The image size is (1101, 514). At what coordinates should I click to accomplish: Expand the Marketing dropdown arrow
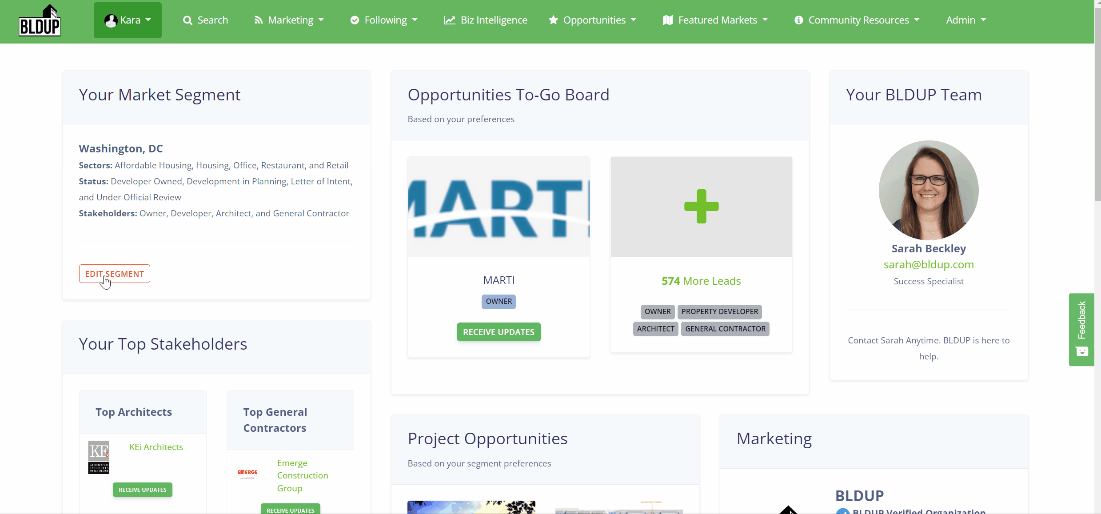(x=321, y=20)
